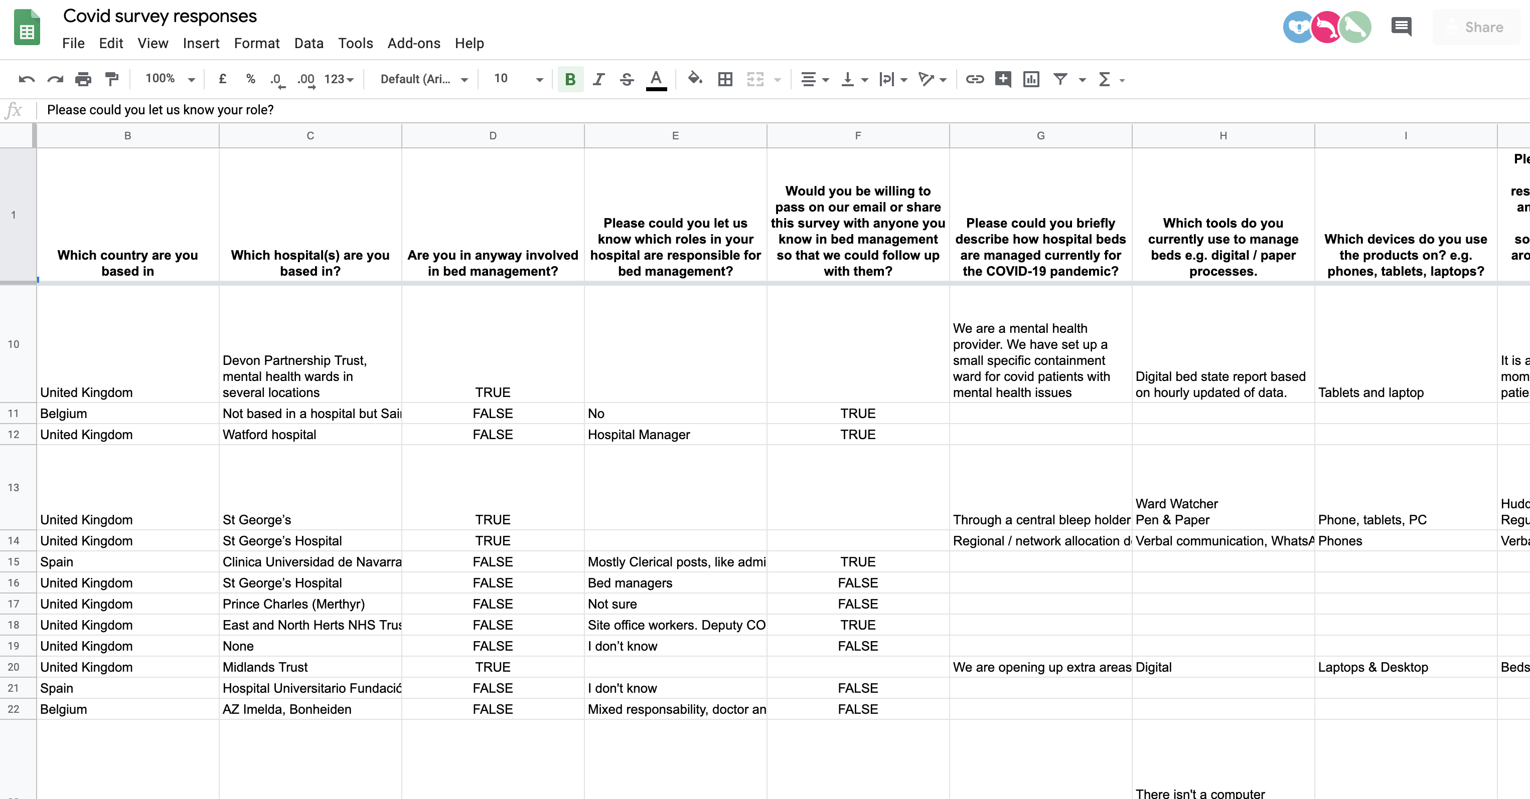Open the Format menu
Screen dimensions: 1530x799
256,43
